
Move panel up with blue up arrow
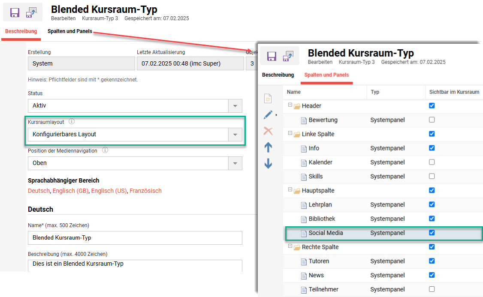pyautogui.click(x=268, y=147)
